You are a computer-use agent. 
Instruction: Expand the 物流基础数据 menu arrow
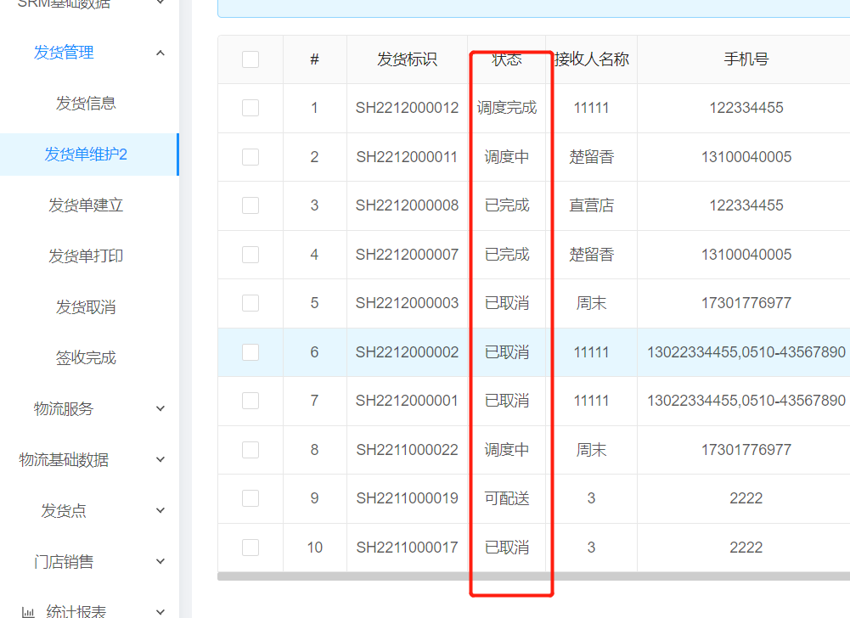pos(160,459)
